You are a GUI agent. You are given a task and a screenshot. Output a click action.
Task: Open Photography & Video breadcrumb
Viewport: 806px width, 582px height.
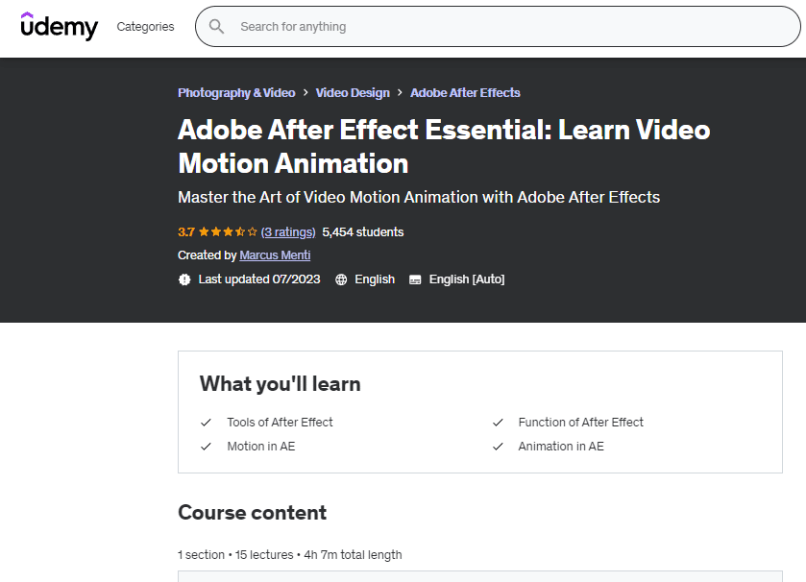236,93
